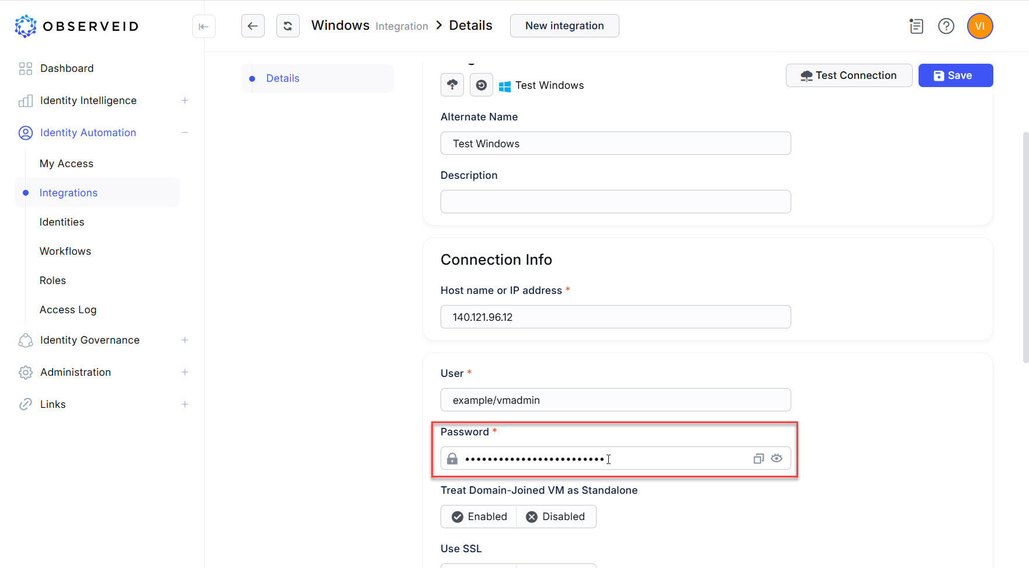Viewport: 1029px width, 568px height.
Task: Expand the Administration menu
Action: tap(185, 372)
